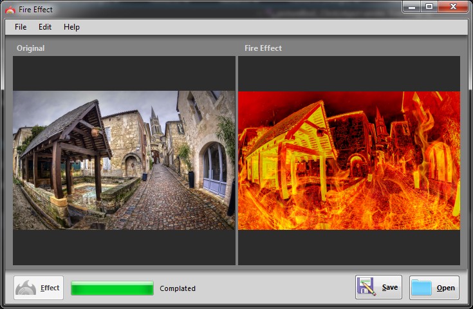Click the green progress bar

112,288
